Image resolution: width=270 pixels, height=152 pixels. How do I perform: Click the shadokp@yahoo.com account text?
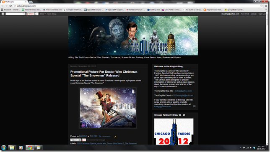230,14
